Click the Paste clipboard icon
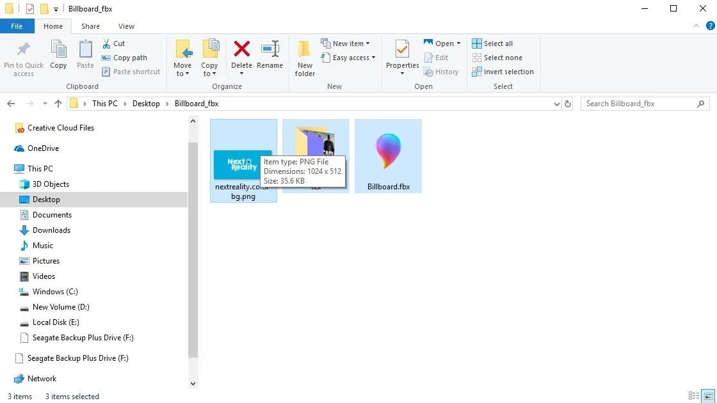The image size is (717, 403). (x=86, y=49)
